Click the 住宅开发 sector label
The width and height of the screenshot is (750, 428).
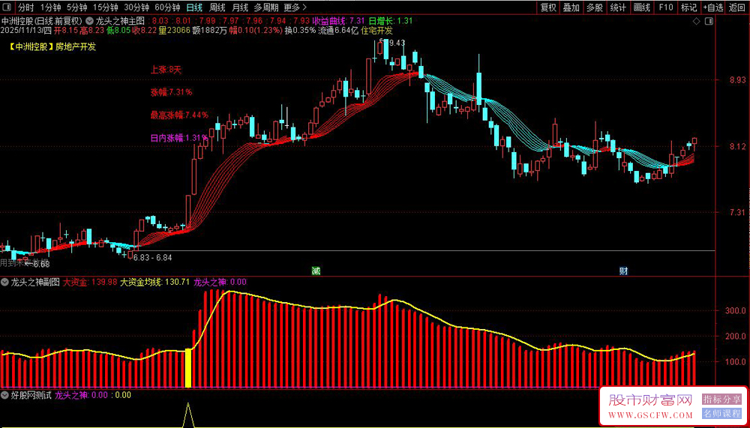[376, 30]
